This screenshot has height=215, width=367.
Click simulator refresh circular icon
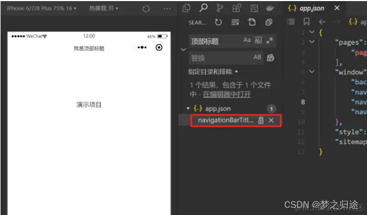tap(146, 9)
